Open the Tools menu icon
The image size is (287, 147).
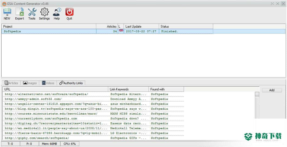(x=32, y=14)
